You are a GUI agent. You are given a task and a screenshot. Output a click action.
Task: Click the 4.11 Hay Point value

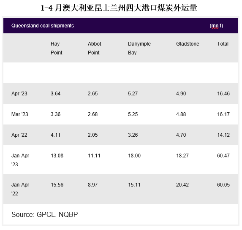[55, 135]
